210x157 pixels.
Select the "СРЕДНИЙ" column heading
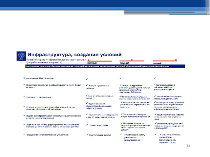[124, 63]
